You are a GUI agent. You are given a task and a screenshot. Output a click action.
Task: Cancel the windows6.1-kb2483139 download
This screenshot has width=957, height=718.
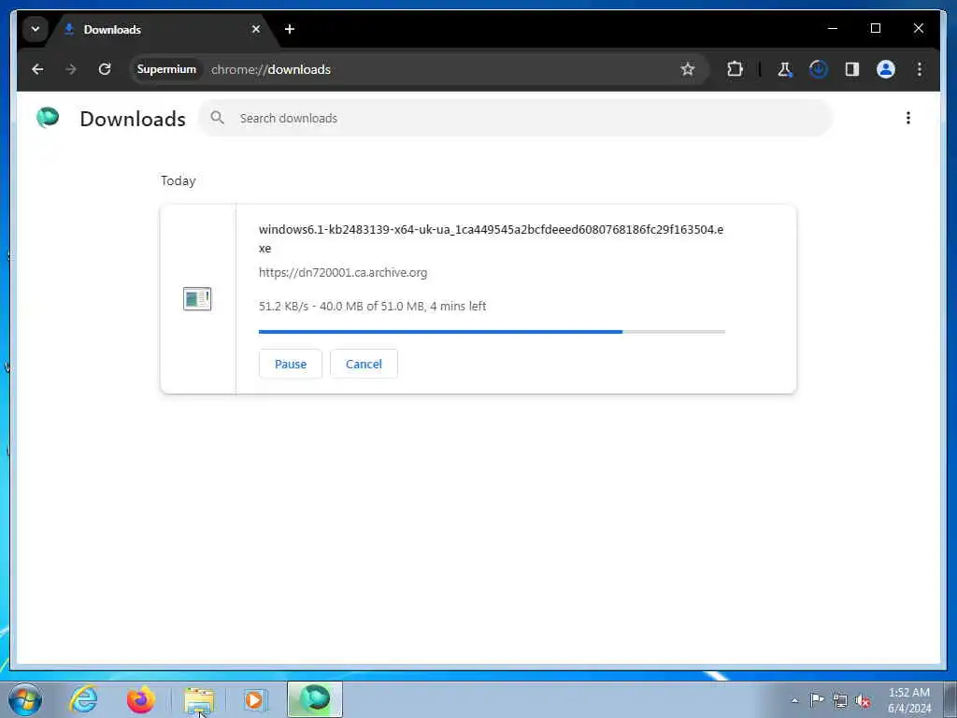pos(364,364)
